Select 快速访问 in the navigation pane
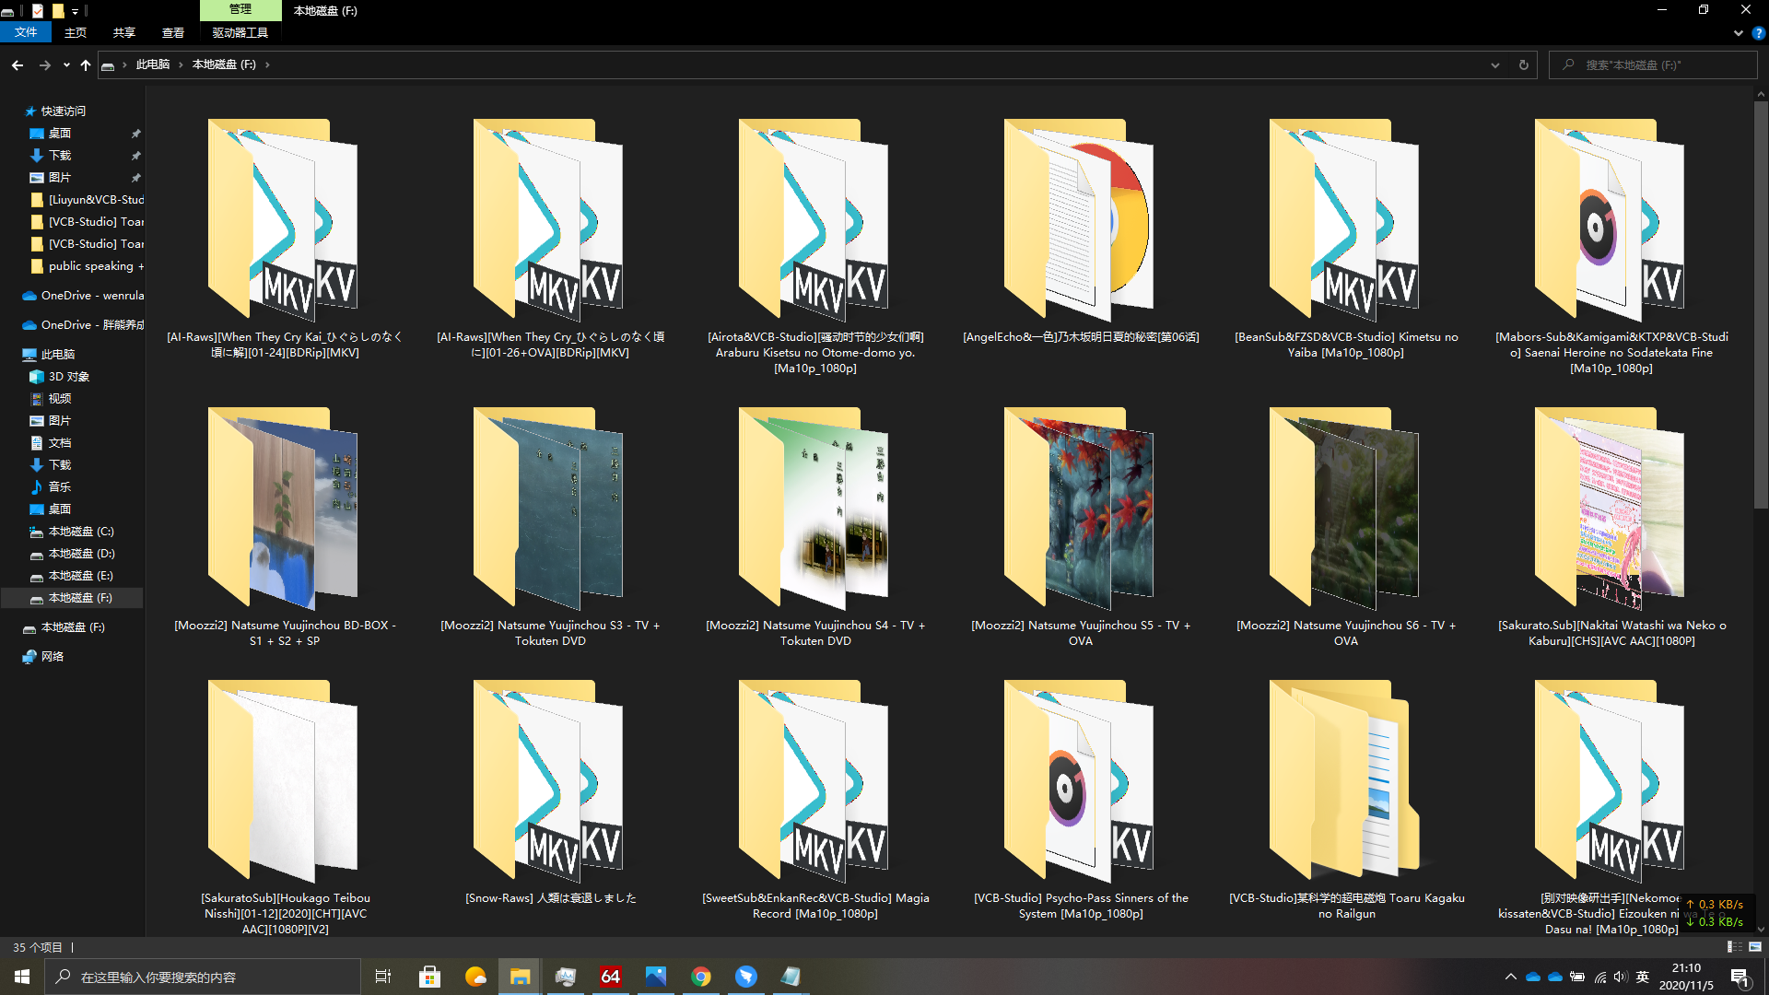This screenshot has height=995, width=1769. (x=63, y=111)
